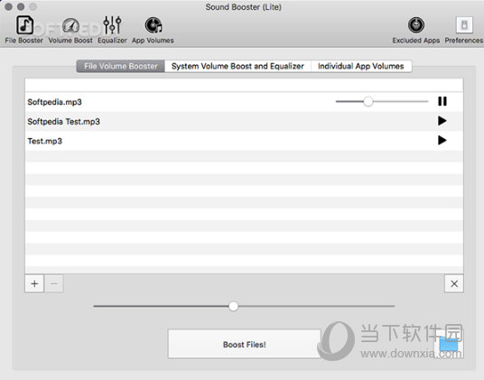Open the File Booster toolbar icon

pyautogui.click(x=24, y=25)
